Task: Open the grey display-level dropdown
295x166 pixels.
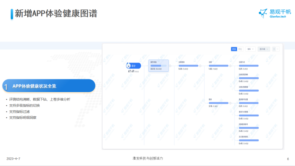Action: pos(264,49)
